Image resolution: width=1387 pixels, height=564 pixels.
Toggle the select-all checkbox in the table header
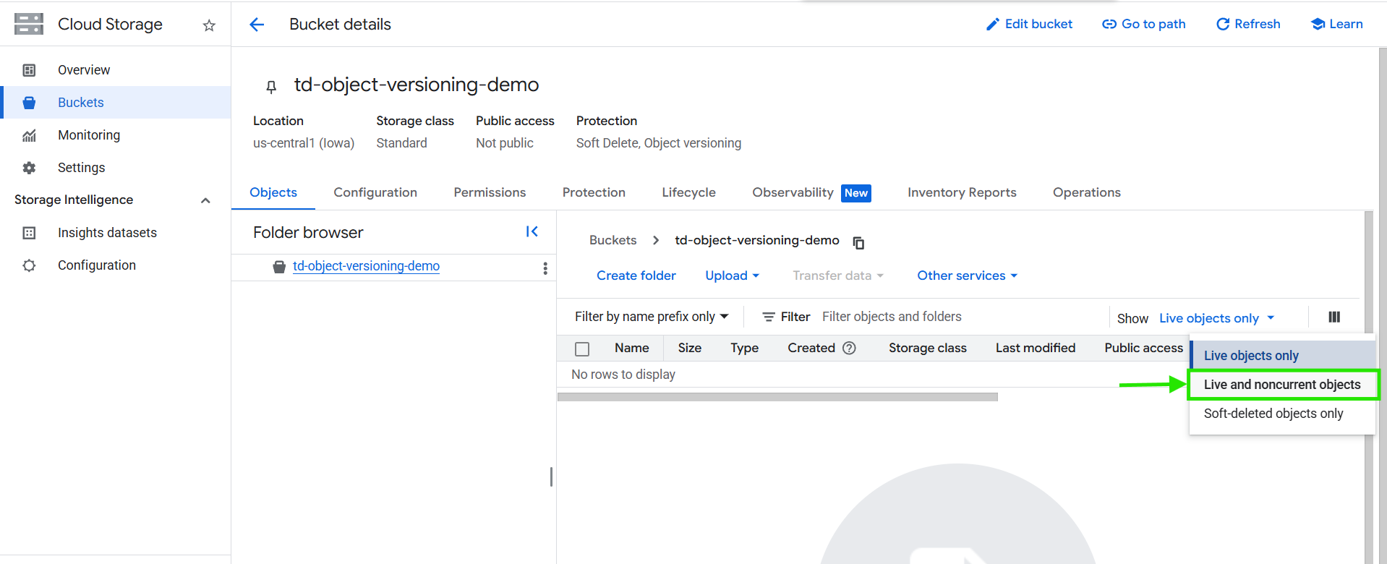tap(582, 349)
